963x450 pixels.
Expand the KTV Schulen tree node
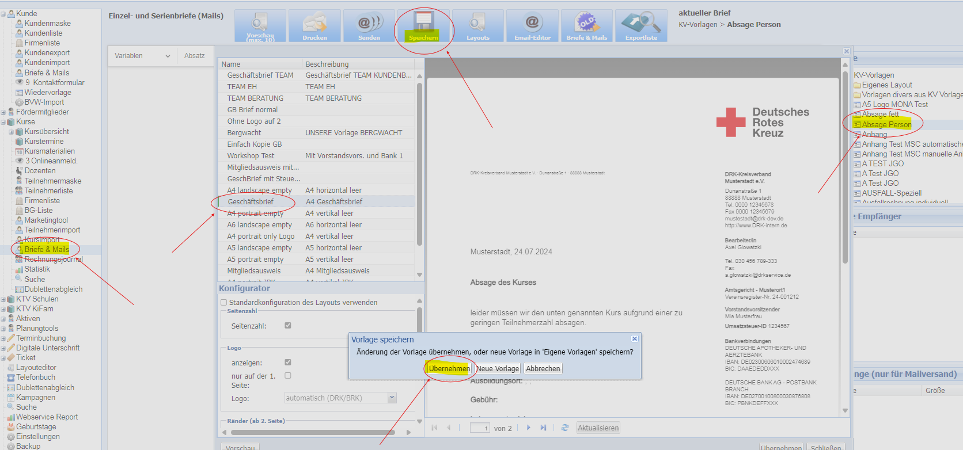[3, 299]
